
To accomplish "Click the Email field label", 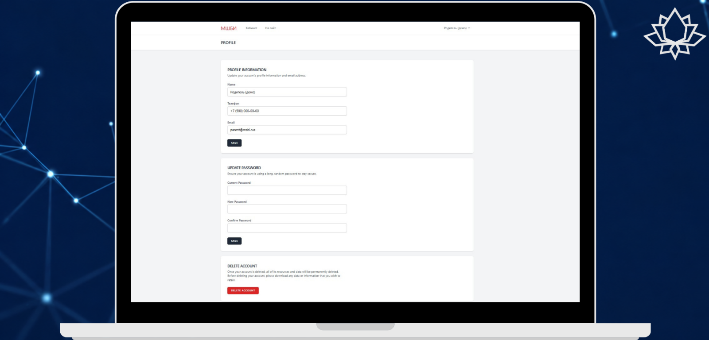I will tap(231, 123).
